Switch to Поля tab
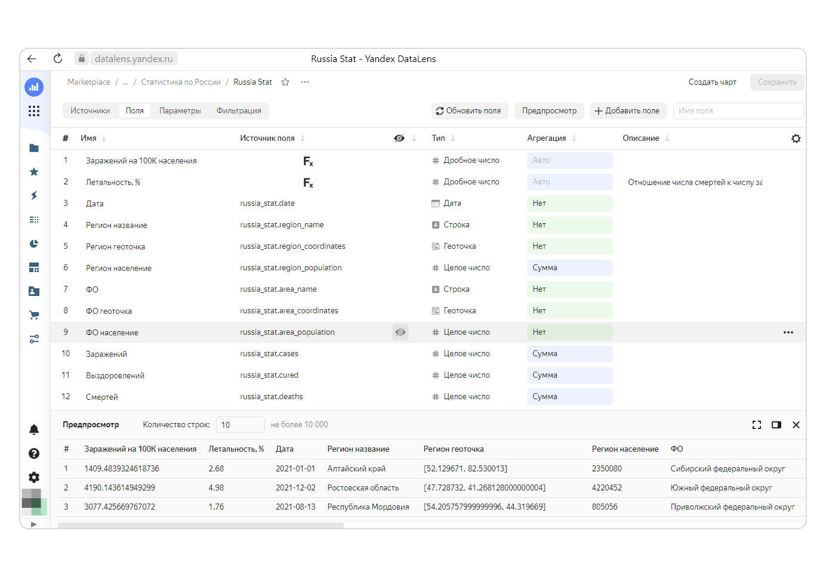 [135, 111]
